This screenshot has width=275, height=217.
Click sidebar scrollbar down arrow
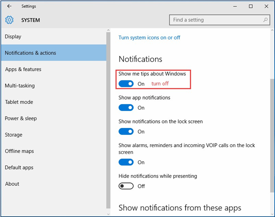pos(108,214)
